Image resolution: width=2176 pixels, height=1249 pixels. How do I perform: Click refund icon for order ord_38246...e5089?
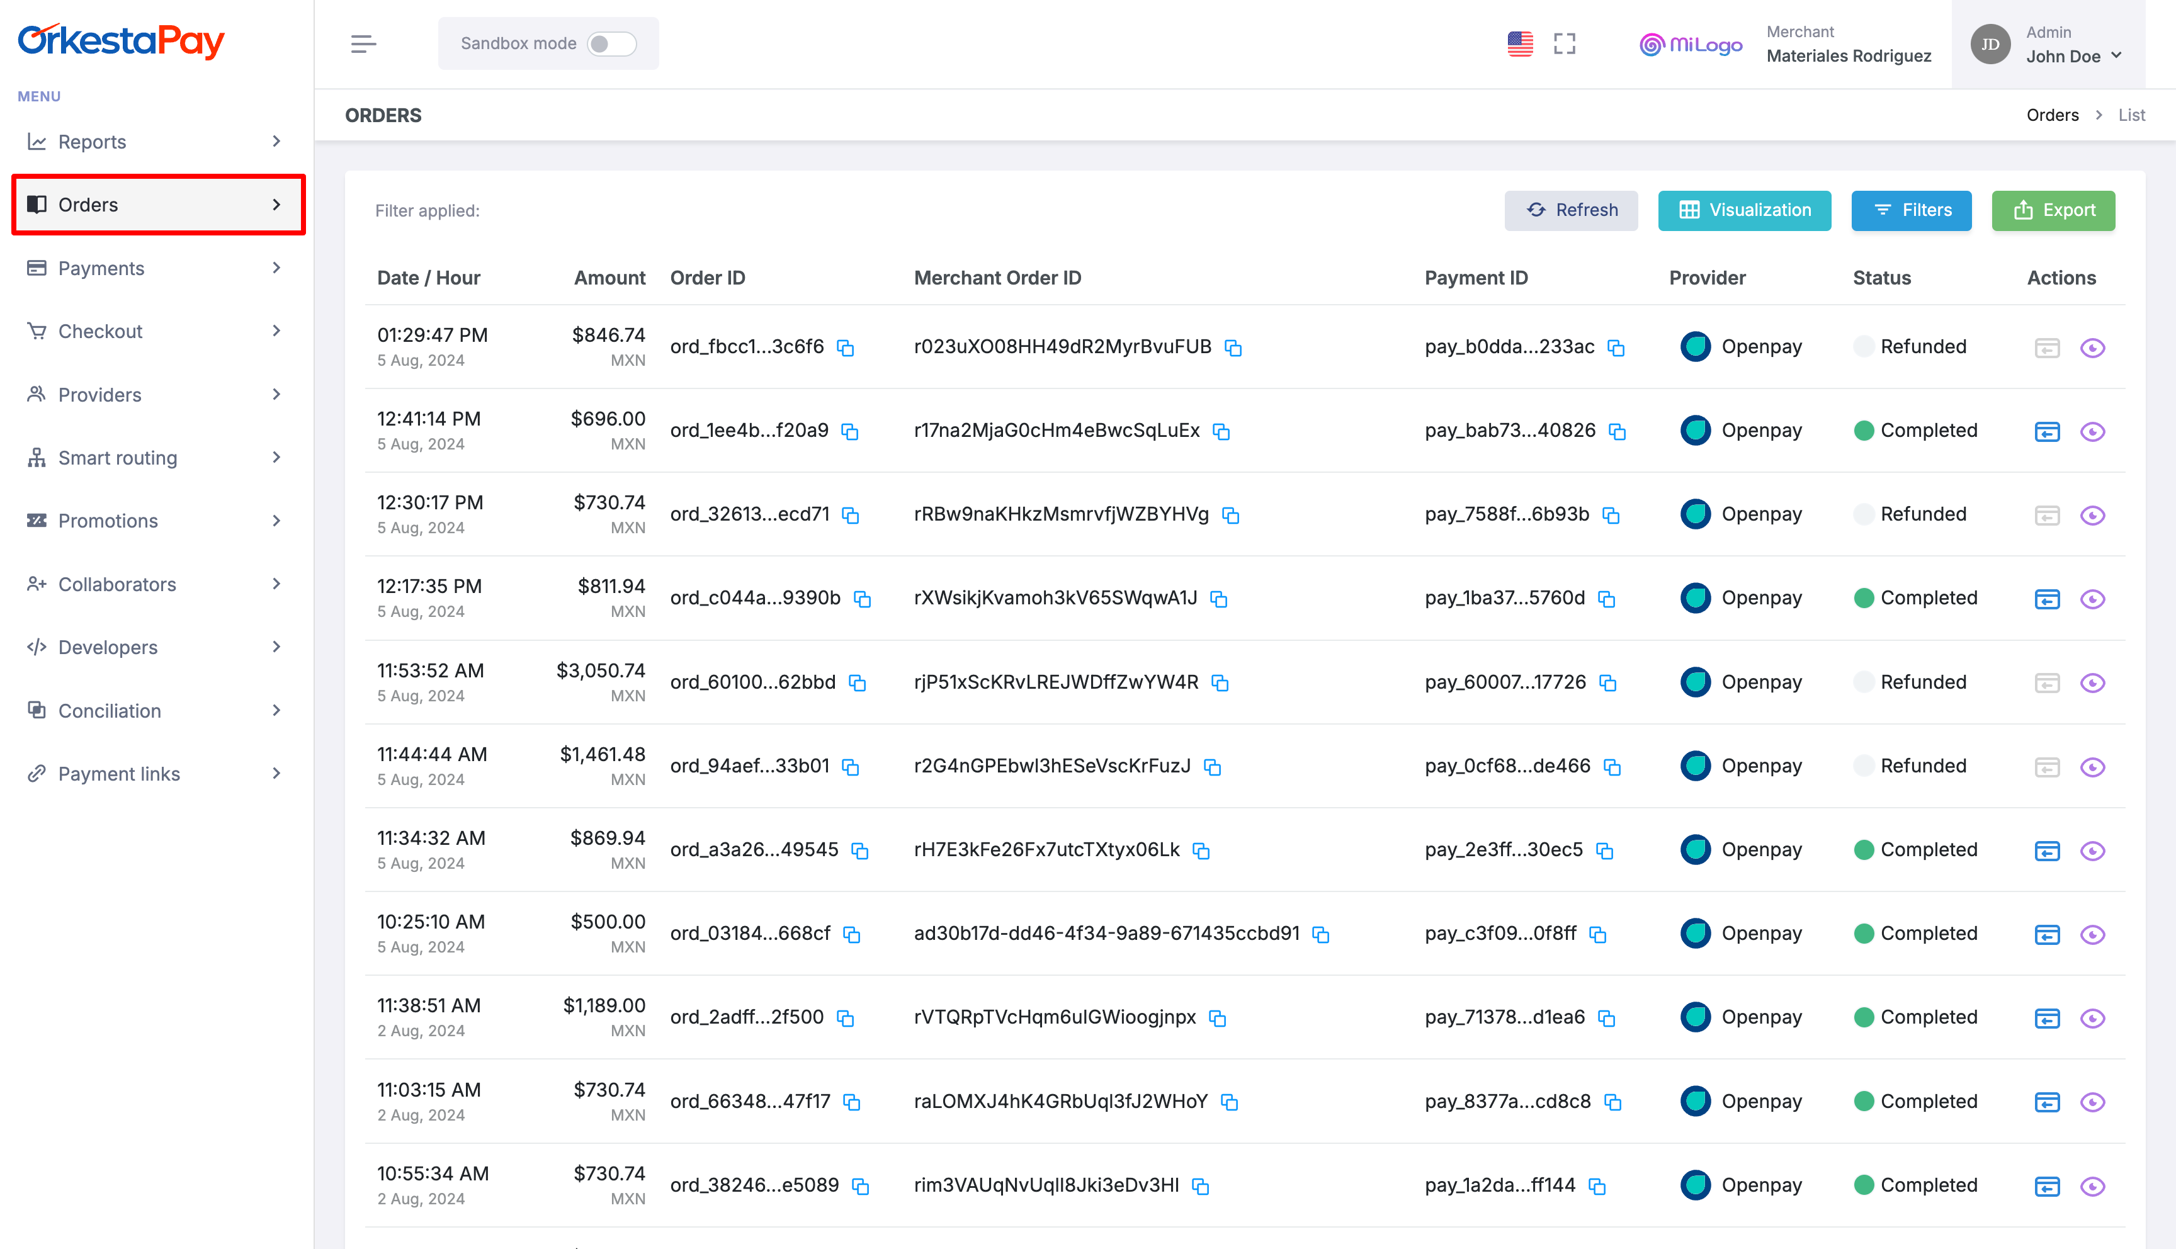(2046, 1185)
